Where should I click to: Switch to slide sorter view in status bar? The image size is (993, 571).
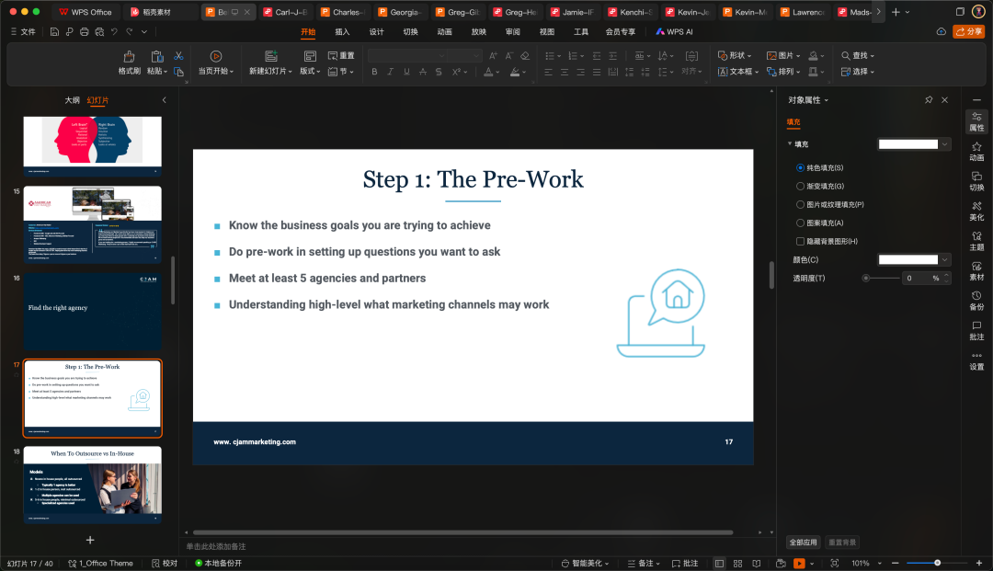pos(737,564)
